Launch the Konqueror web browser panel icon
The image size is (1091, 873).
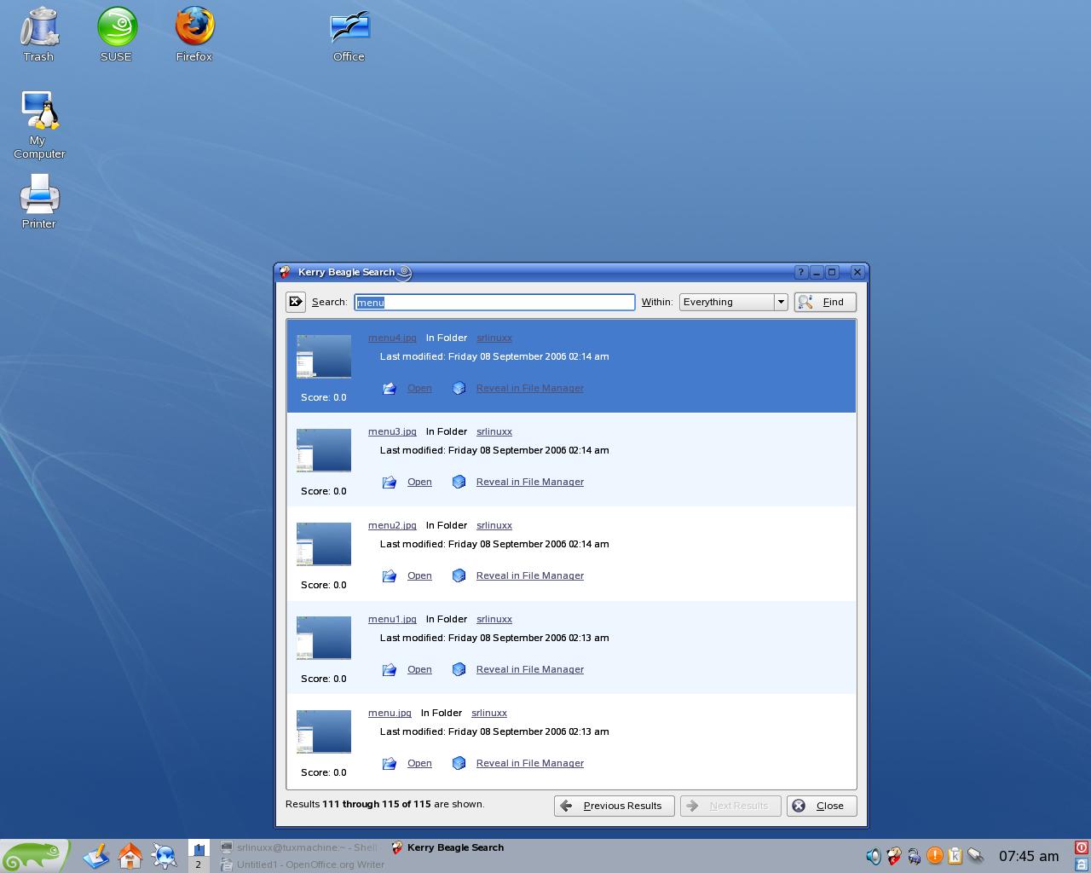[x=165, y=856]
